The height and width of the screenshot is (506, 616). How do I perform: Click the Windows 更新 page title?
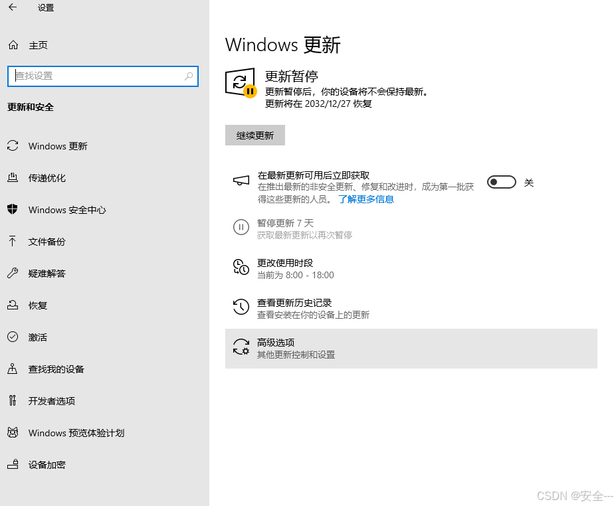(283, 44)
